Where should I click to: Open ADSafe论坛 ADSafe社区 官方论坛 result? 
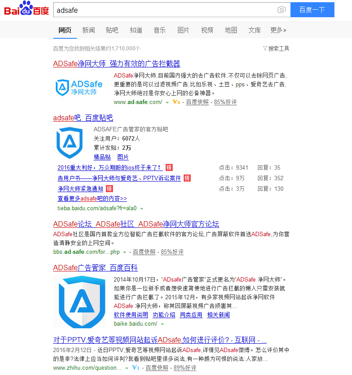[136, 224]
